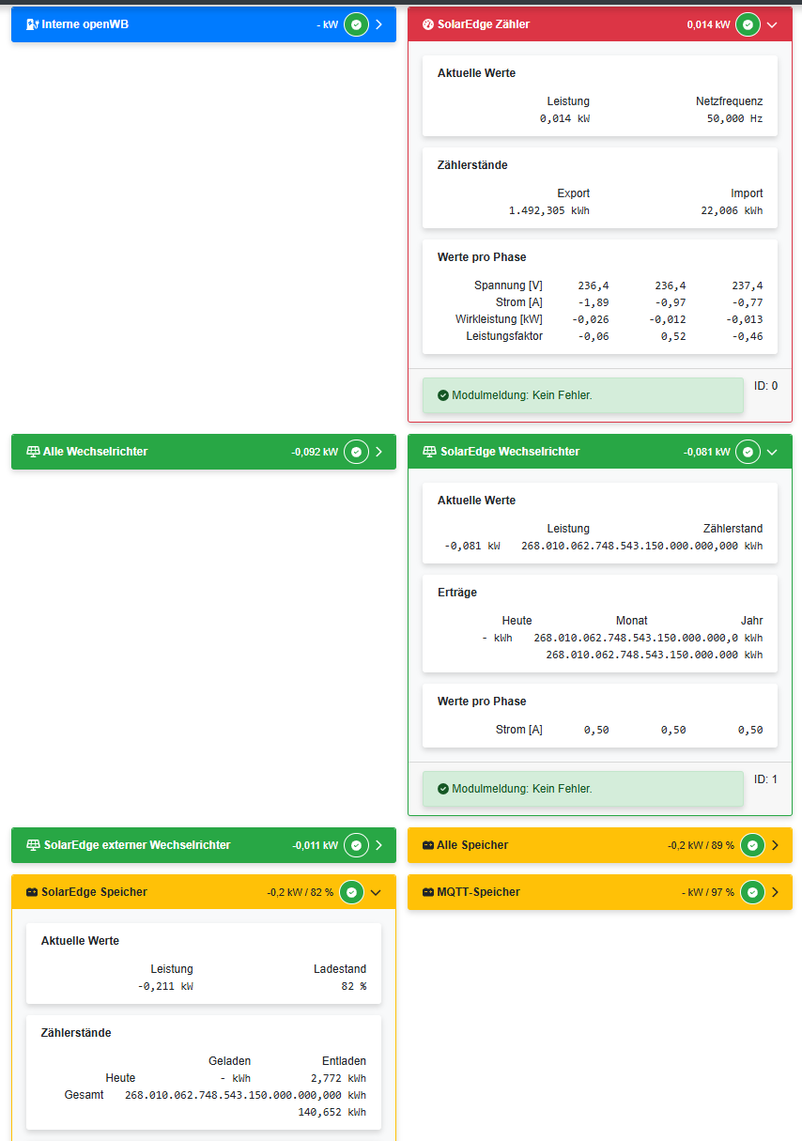Collapse the SolarEdge Zähler card
This screenshot has width=802, height=1141.
coord(772,24)
